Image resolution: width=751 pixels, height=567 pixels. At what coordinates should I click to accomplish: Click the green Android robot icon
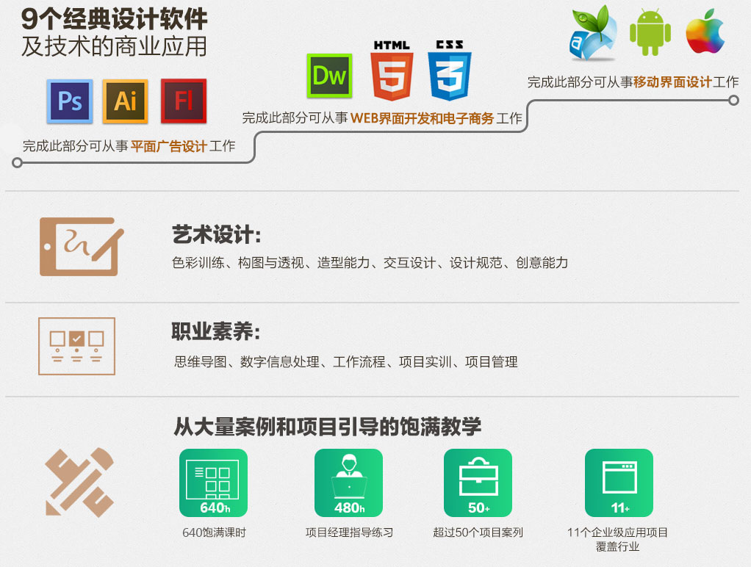pos(650,32)
